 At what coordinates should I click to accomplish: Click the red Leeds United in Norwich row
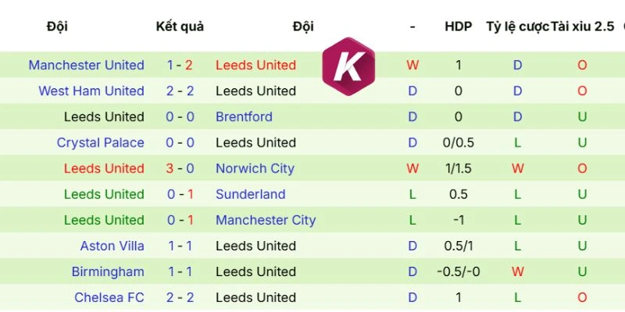[x=104, y=168]
